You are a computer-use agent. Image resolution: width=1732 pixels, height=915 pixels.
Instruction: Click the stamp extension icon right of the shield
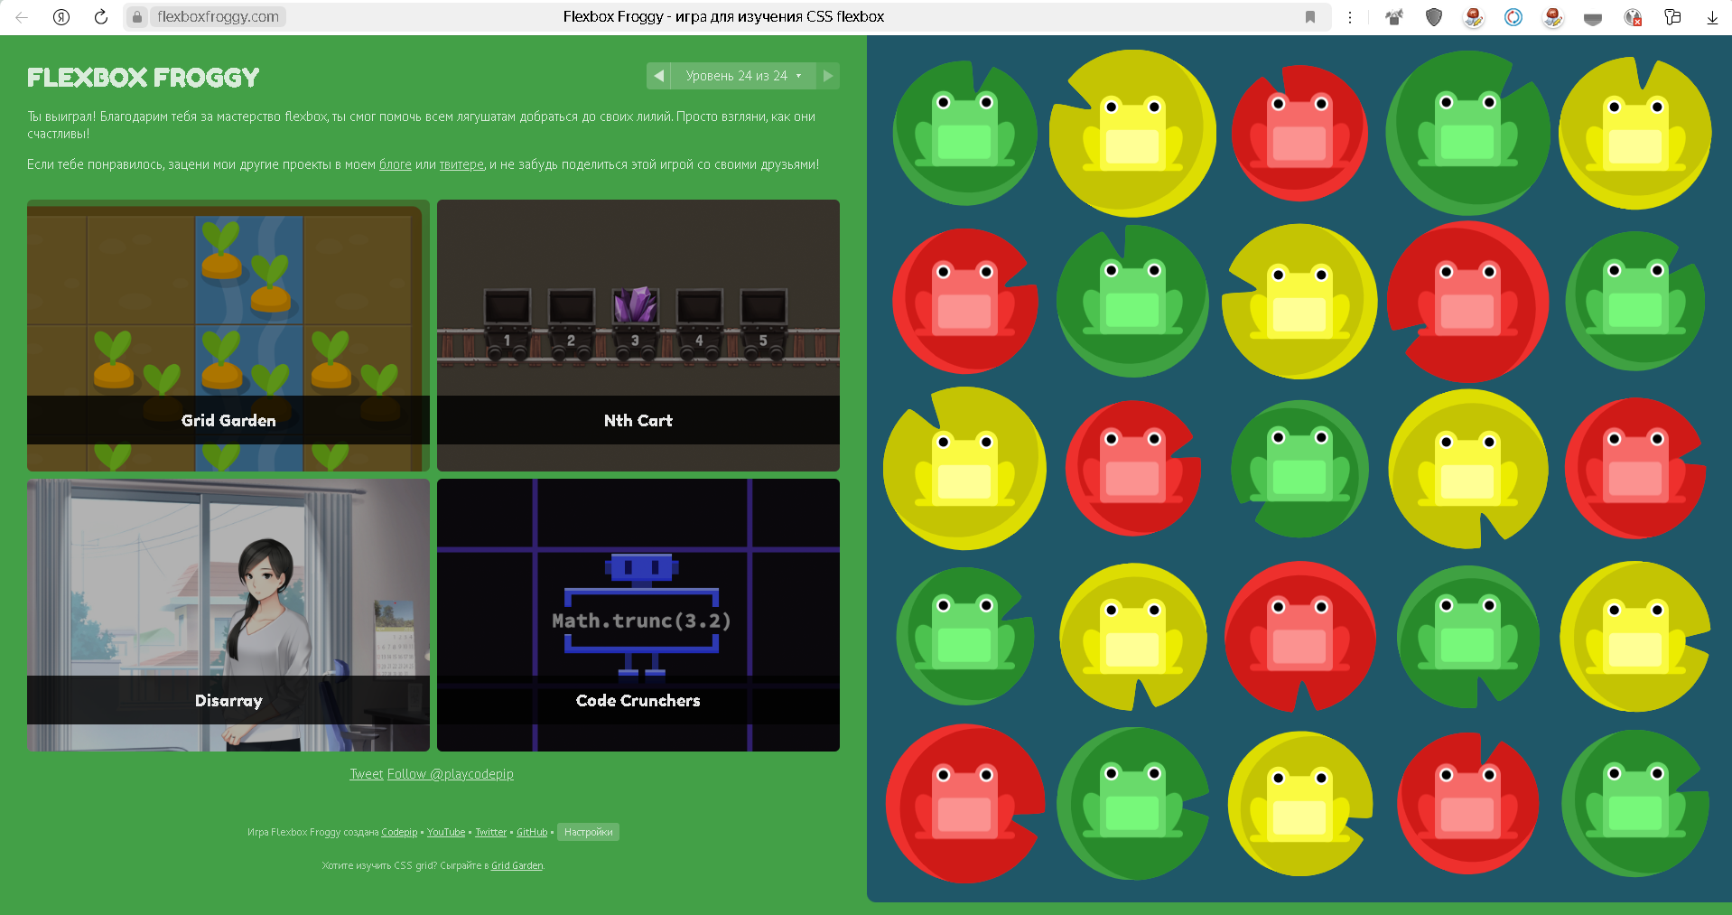(x=1474, y=16)
